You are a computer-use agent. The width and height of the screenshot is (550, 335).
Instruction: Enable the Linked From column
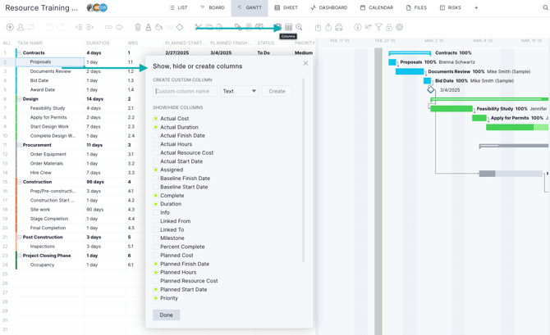[x=156, y=221]
